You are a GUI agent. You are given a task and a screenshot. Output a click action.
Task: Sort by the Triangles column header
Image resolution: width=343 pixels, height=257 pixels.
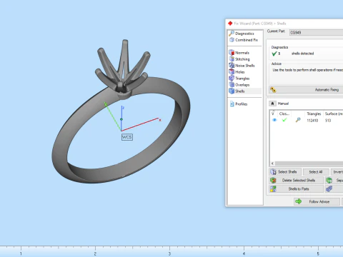(x=314, y=114)
